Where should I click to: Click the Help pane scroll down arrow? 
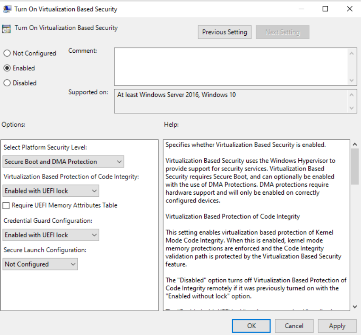point(355,307)
